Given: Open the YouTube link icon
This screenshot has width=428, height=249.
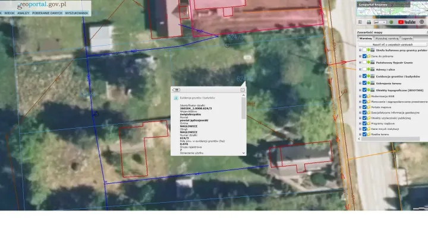Looking at the screenshot, I should (407, 22).
